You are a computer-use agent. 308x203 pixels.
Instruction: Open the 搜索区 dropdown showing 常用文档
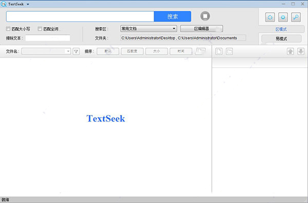[148, 29]
